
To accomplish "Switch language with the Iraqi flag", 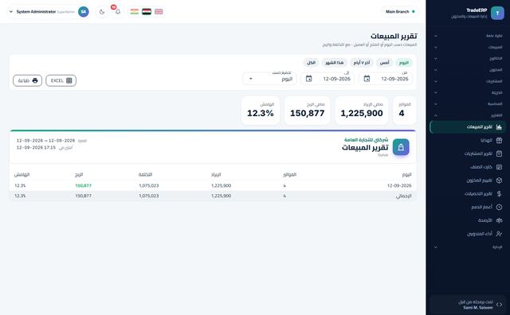I will click(x=147, y=12).
